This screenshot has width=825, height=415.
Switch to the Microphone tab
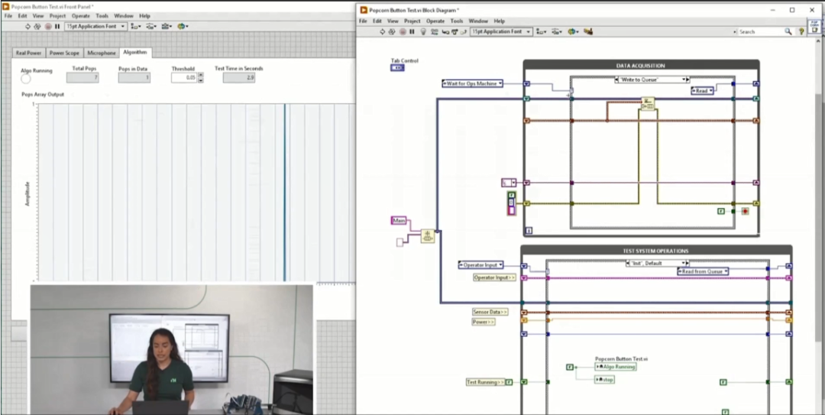(x=101, y=53)
